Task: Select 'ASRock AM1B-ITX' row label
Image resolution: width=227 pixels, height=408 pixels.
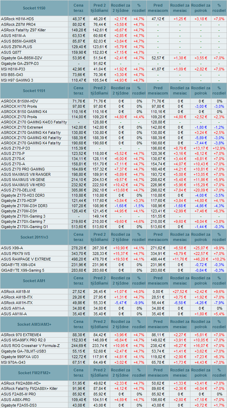Action: [17, 297]
